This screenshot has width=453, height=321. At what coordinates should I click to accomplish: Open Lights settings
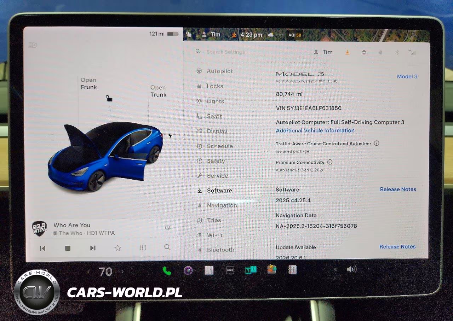pyautogui.click(x=210, y=101)
